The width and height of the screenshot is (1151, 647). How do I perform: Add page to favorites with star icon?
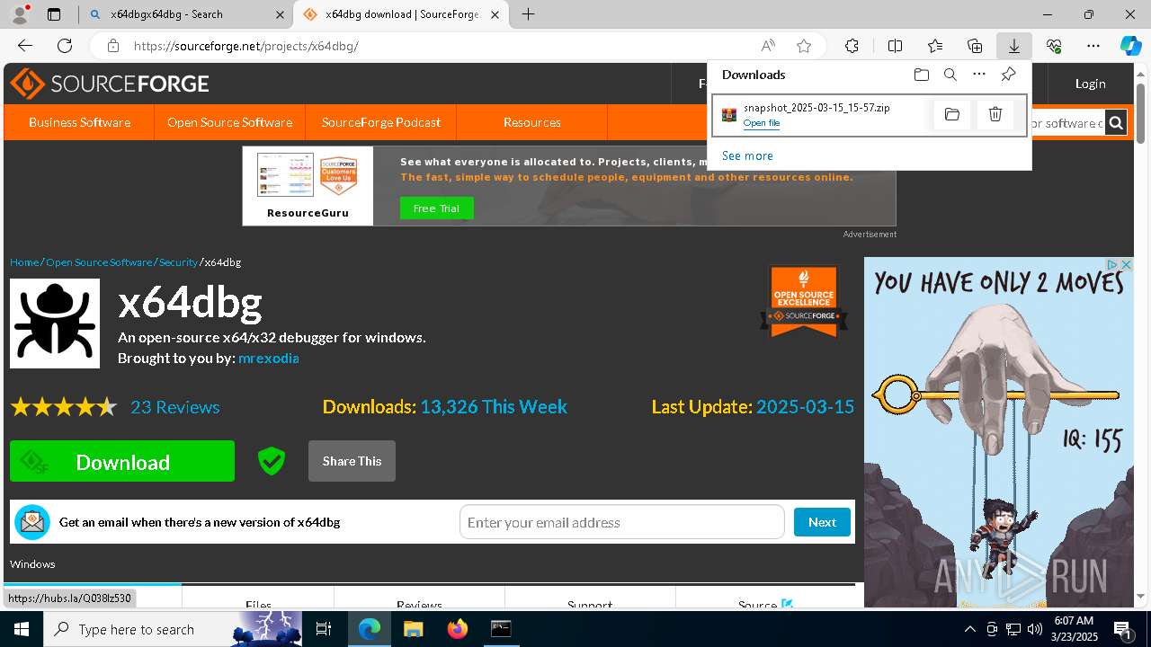[x=804, y=46]
